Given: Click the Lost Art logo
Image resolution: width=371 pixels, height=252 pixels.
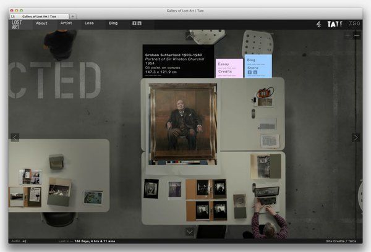Looking at the screenshot, I should coord(17,24).
